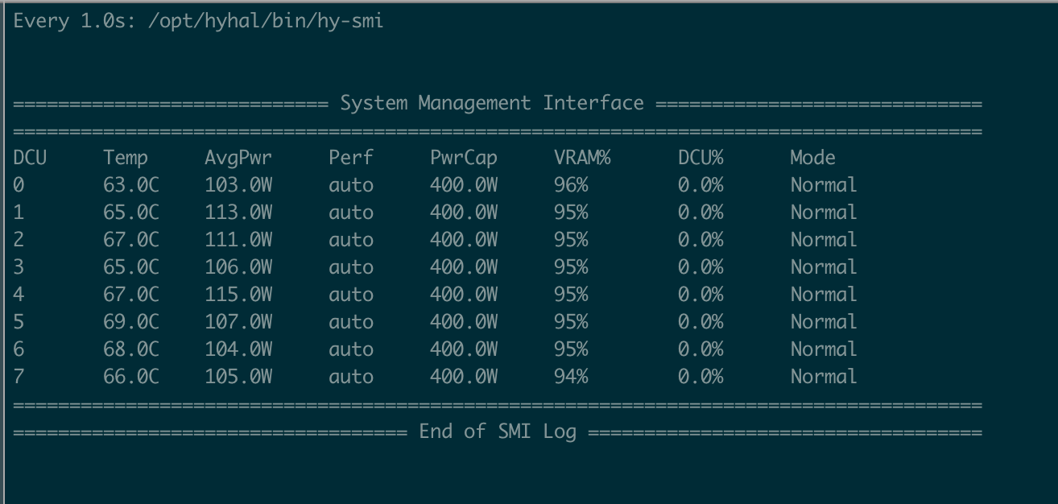This screenshot has height=504, width=1058.
Task: Click the 94% VRAM value
Action: pos(571,377)
